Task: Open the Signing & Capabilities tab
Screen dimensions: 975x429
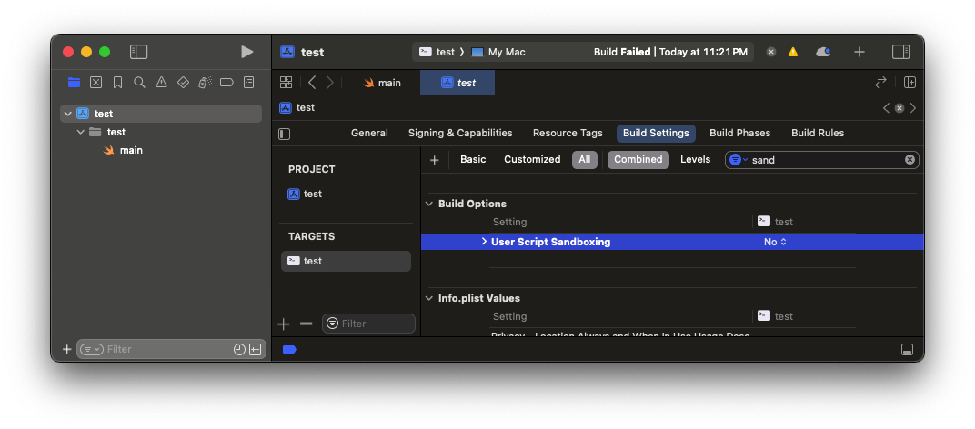Action: click(x=460, y=133)
